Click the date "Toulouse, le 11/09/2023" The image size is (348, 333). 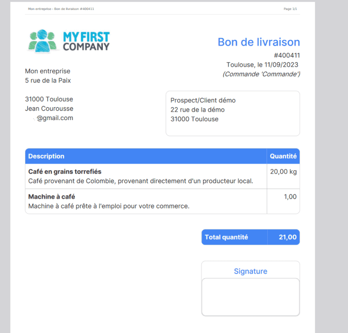[263, 65]
